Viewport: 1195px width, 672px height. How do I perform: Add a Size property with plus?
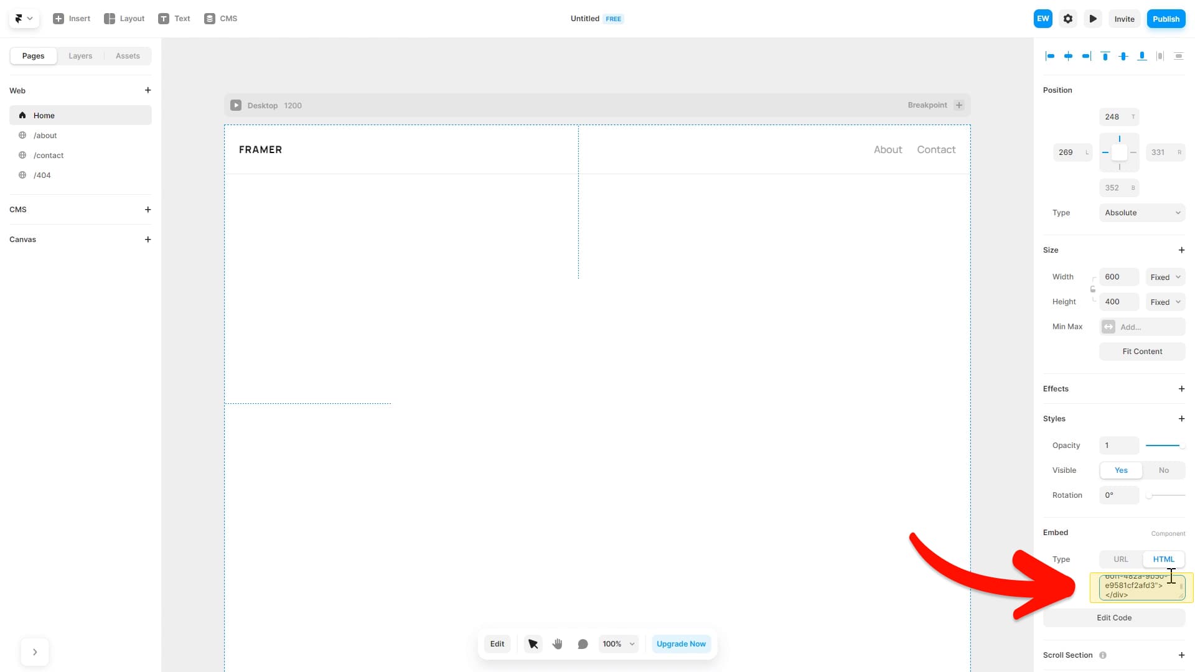click(1181, 250)
